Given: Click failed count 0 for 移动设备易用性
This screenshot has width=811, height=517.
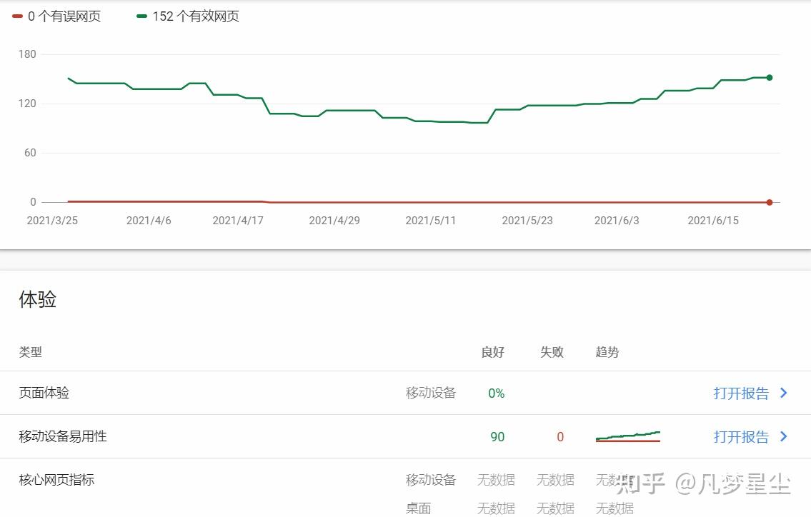Looking at the screenshot, I should click(x=560, y=437).
